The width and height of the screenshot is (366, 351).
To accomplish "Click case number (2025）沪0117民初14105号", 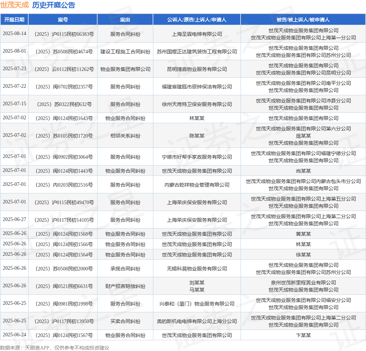I will pyautogui.click(x=64, y=220).
